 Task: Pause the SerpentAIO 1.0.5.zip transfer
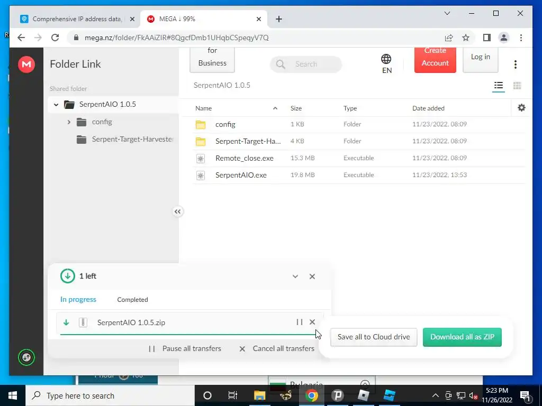click(300, 322)
